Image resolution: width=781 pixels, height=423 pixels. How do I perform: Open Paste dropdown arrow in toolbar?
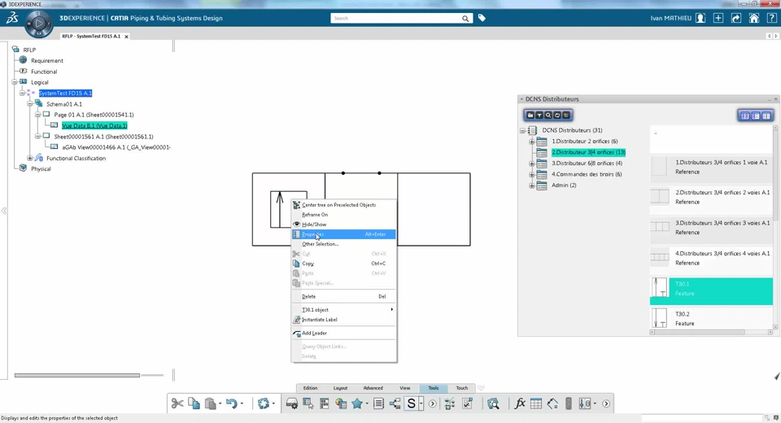coord(220,403)
